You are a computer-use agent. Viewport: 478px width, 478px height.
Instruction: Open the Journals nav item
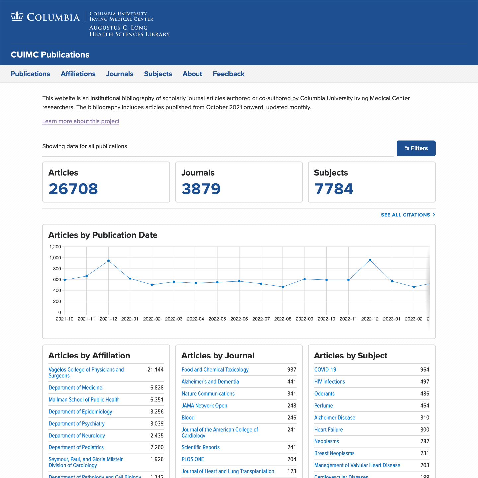point(119,74)
